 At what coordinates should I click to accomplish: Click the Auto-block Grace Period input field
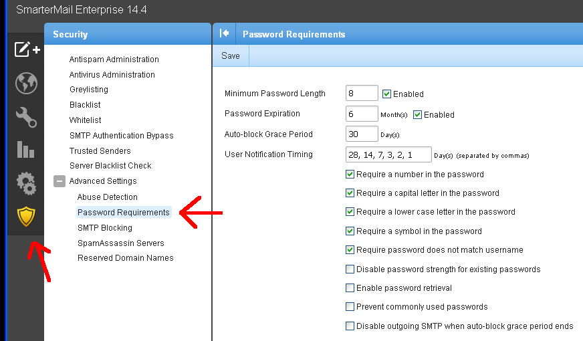click(x=362, y=134)
